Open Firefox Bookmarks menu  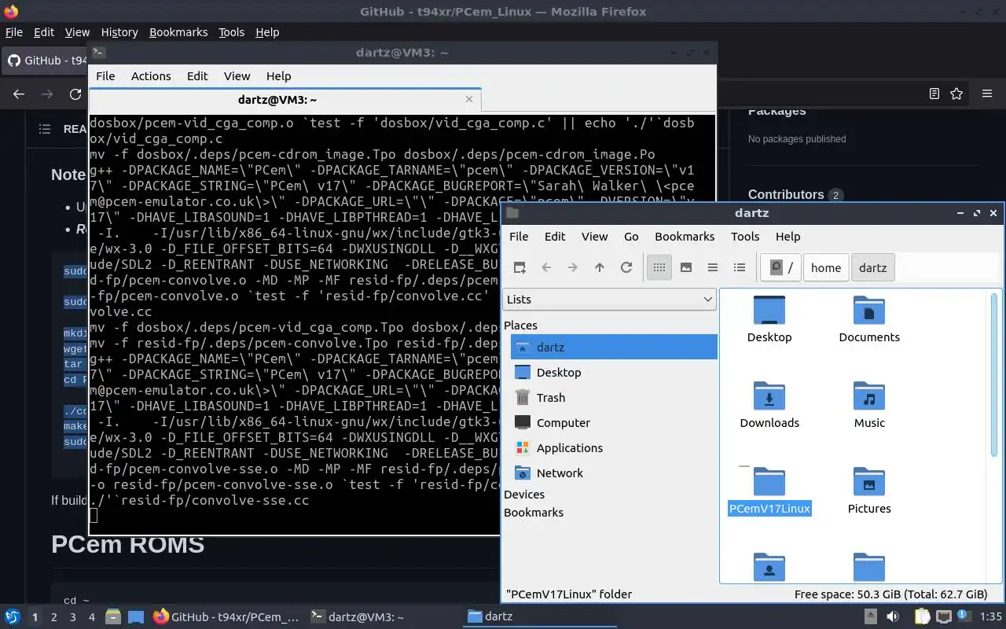[178, 32]
